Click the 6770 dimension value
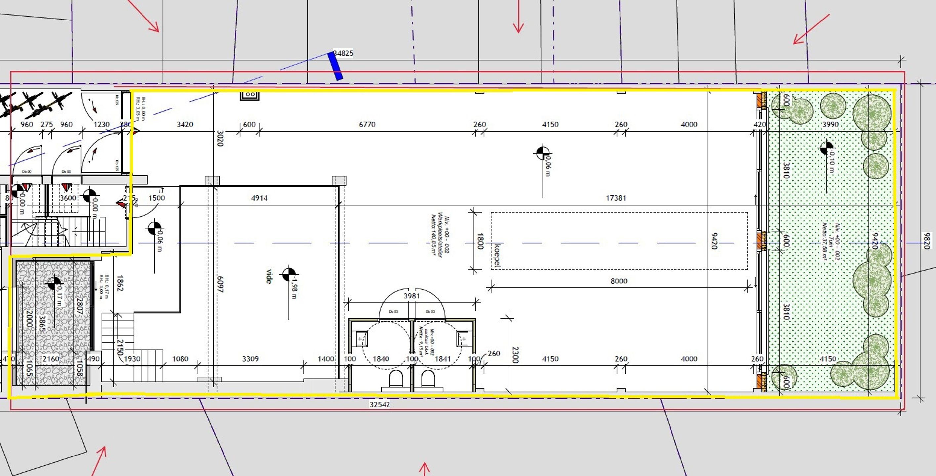 (x=367, y=124)
